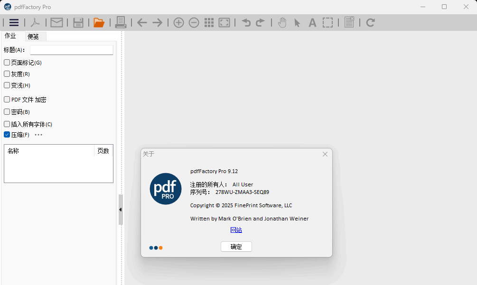Screen dimensions: 477x285
Task: Expand compression options via the three dots
Action: click(38, 135)
